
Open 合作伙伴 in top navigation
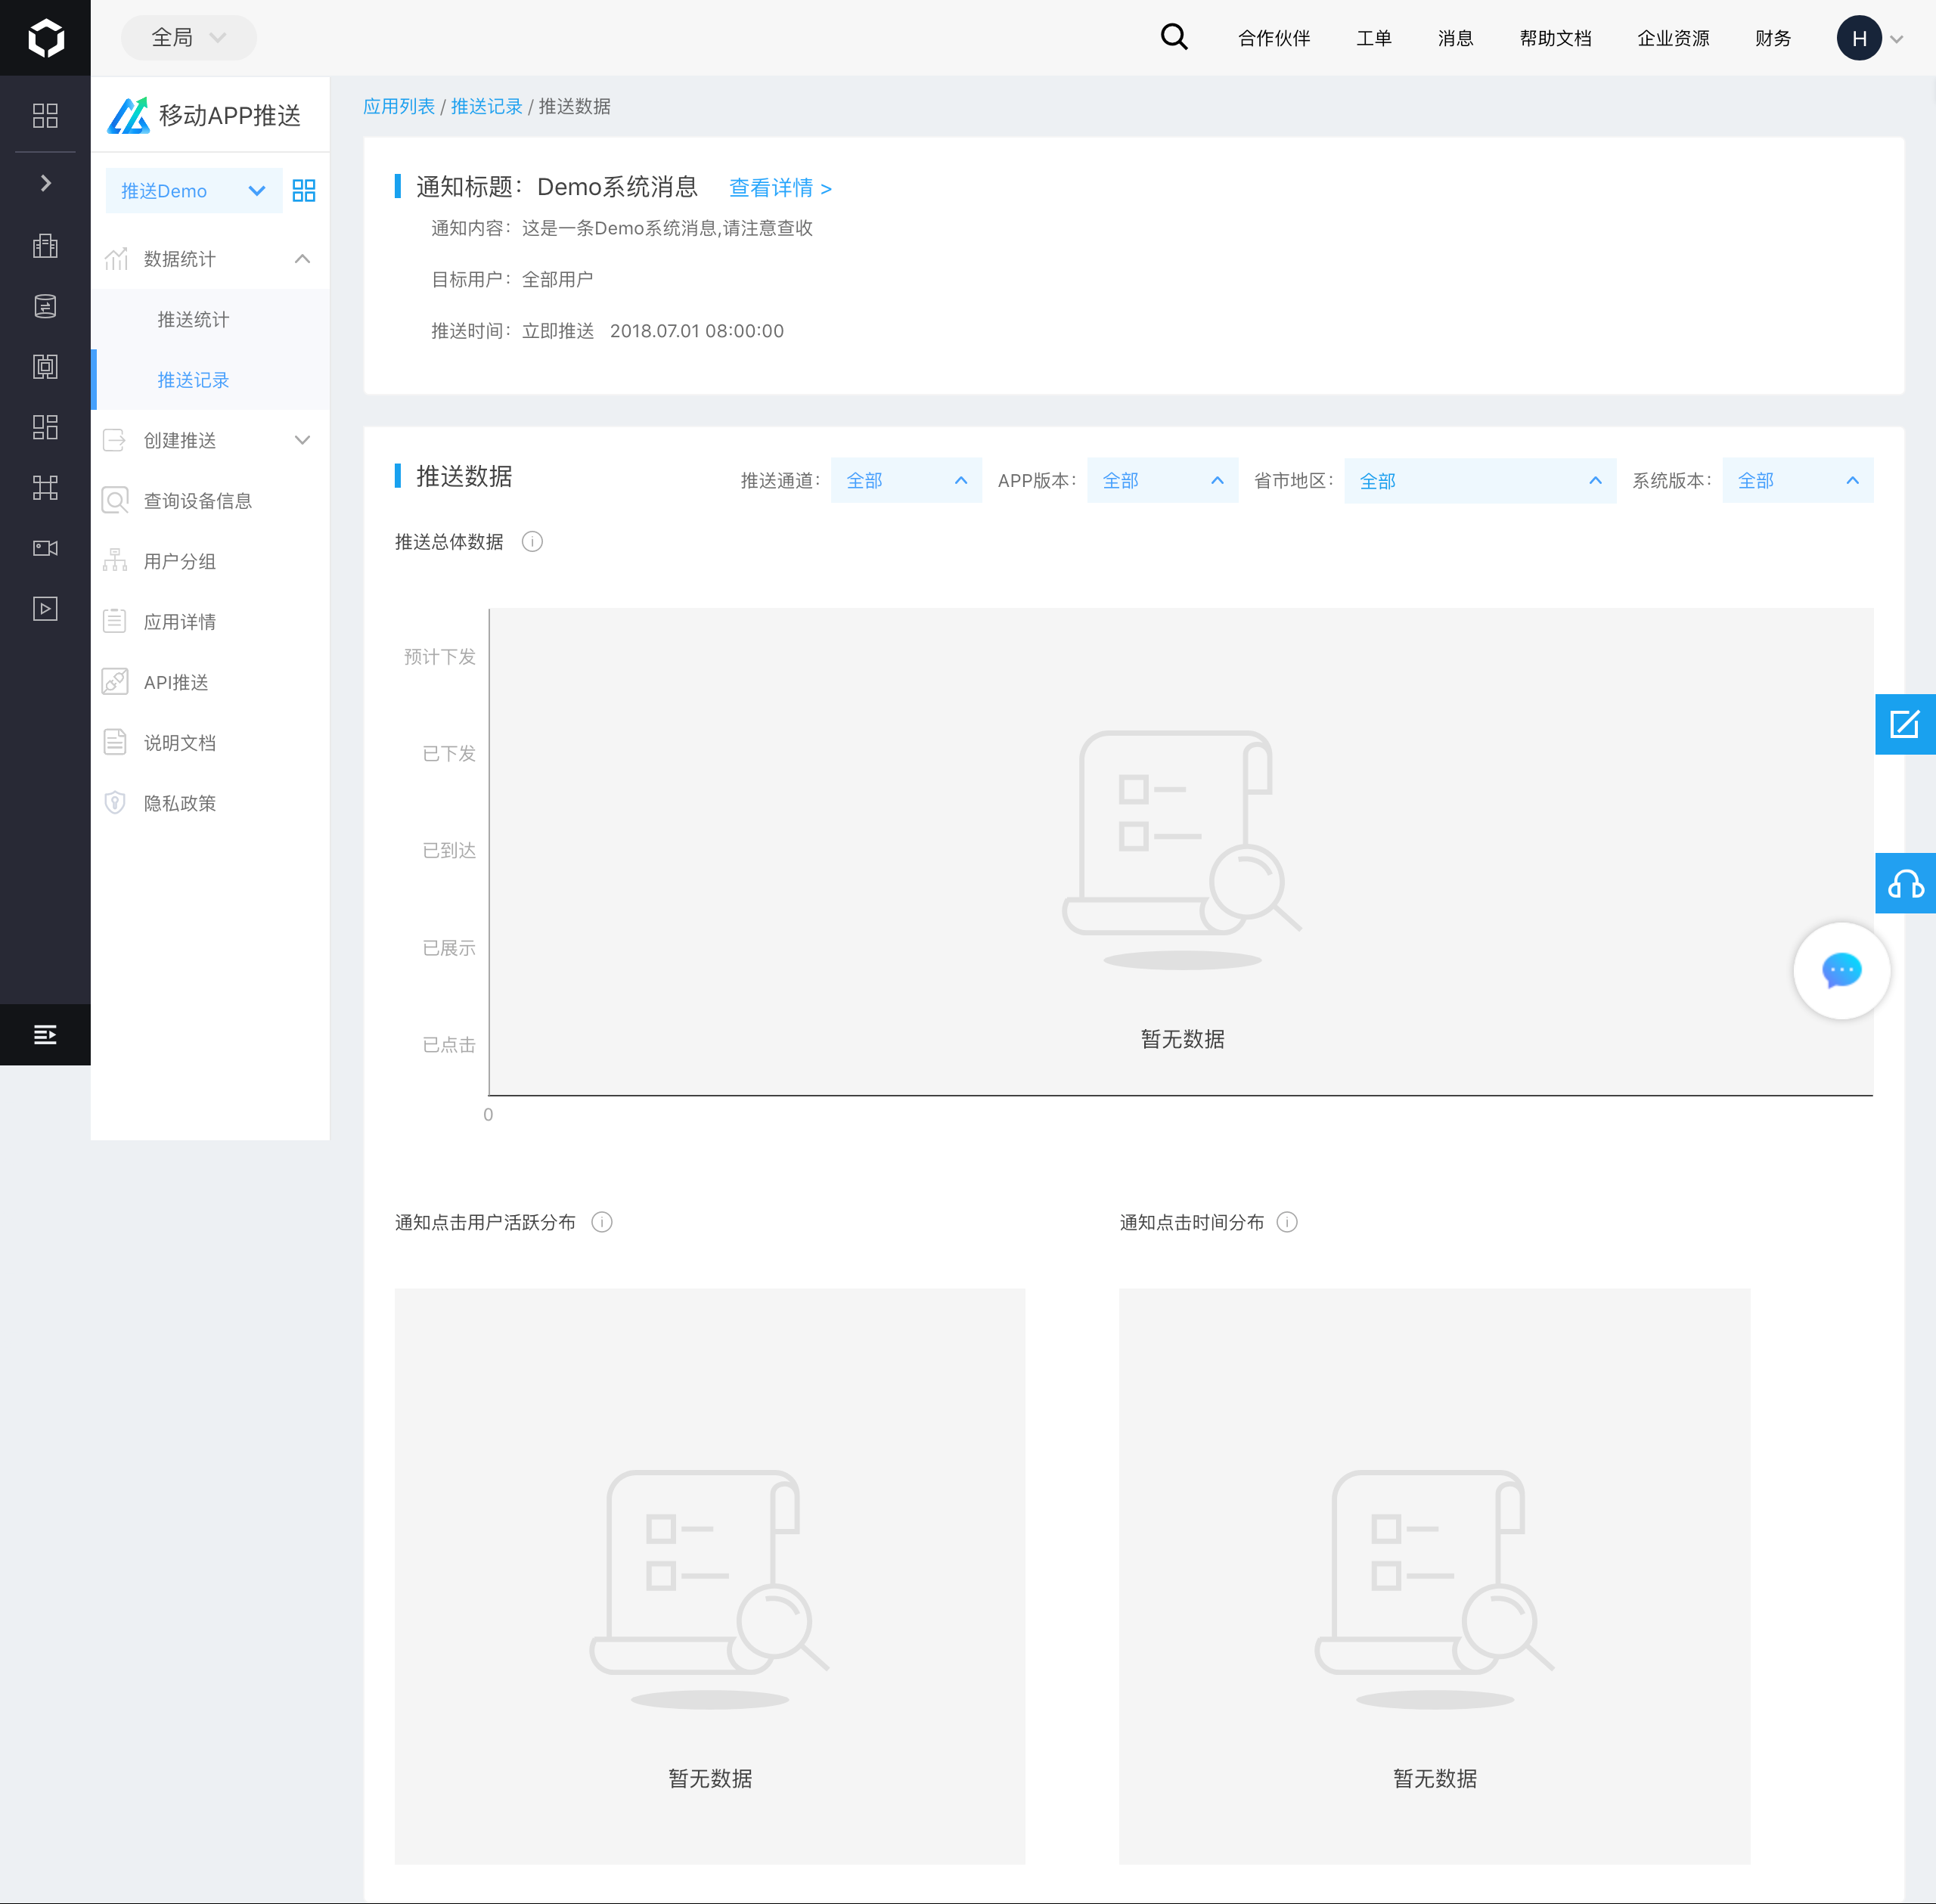tap(1274, 38)
